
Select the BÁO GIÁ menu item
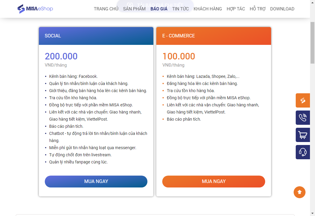tap(159, 9)
